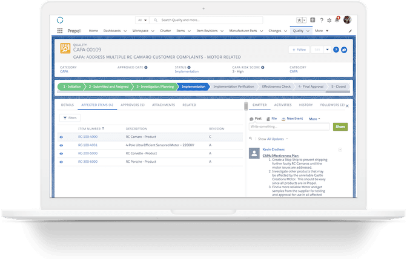This screenshot has height=259, width=407.
Task: Expand the Items nav chevron
Action: (189, 31)
